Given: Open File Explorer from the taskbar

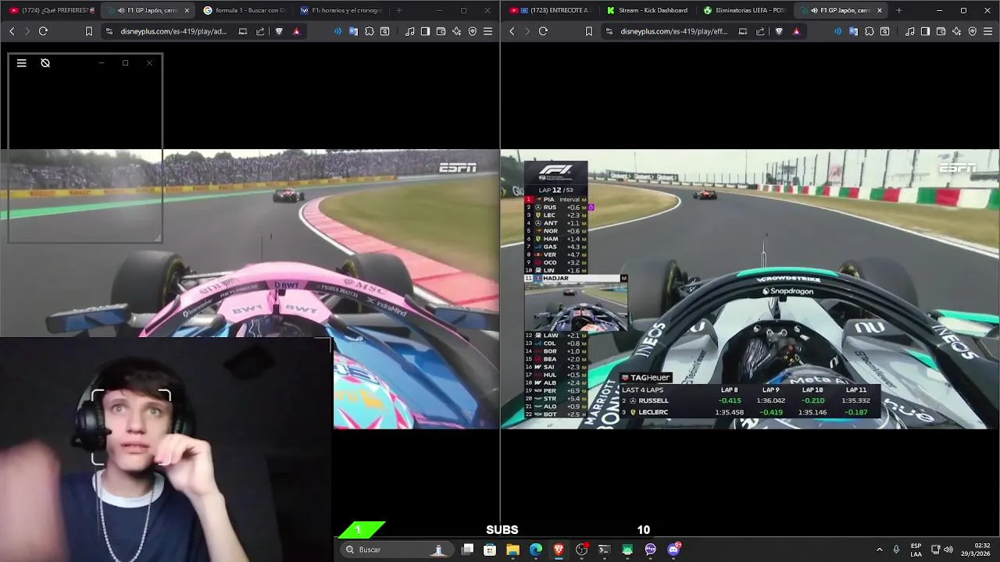Looking at the screenshot, I should coord(512,550).
